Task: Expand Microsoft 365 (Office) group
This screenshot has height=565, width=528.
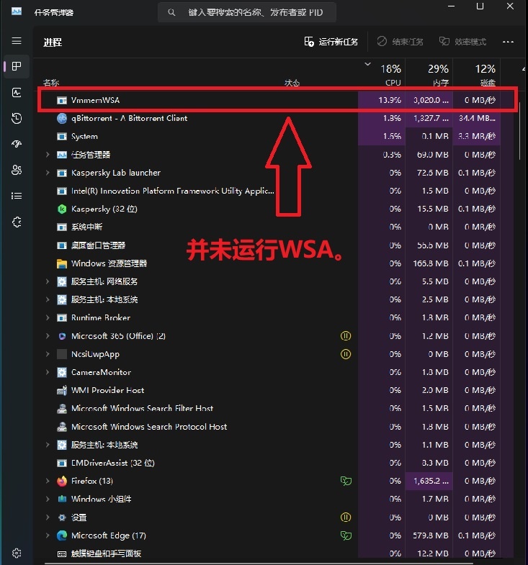Action: click(48, 336)
